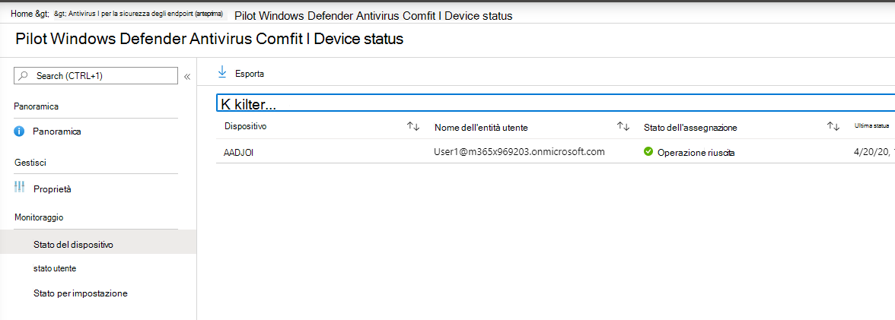Open the Proprietà menu item
The height and width of the screenshot is (320, 895).
point(53,189)
